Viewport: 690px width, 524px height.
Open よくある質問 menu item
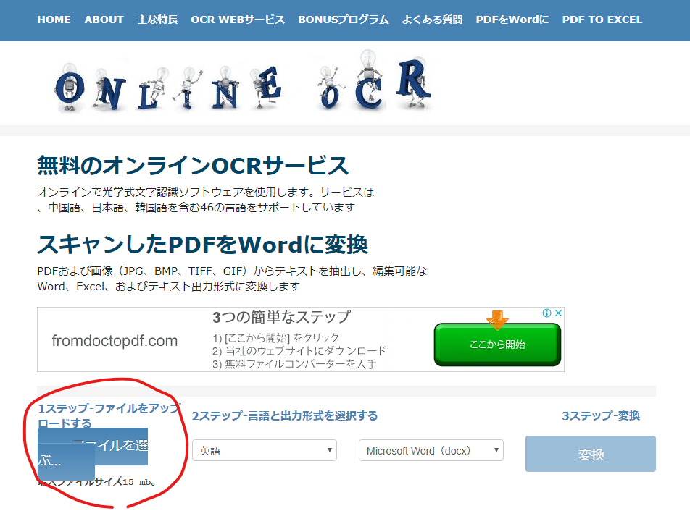click(x=432, y=20)
